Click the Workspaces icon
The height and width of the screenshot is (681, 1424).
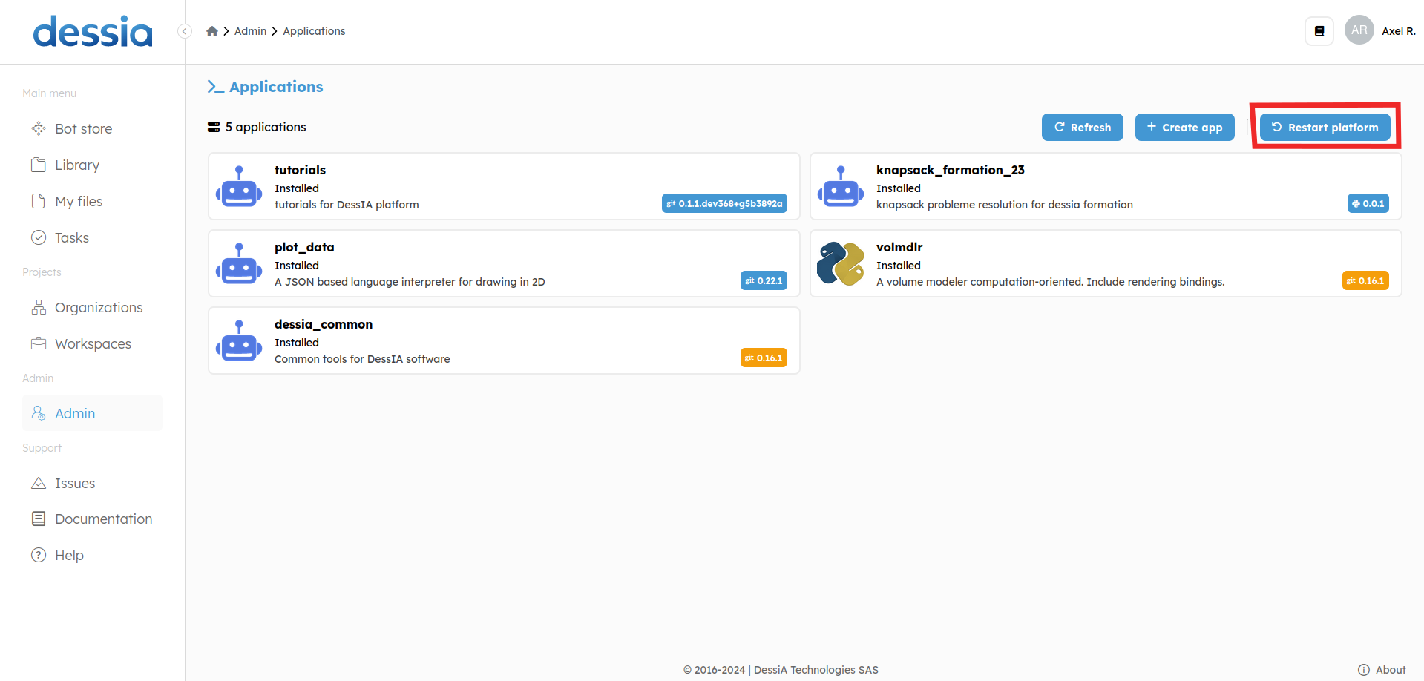39,343
